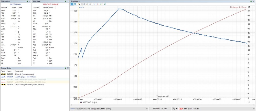Close the Journal de Vol panel

(x=68, y=68)
